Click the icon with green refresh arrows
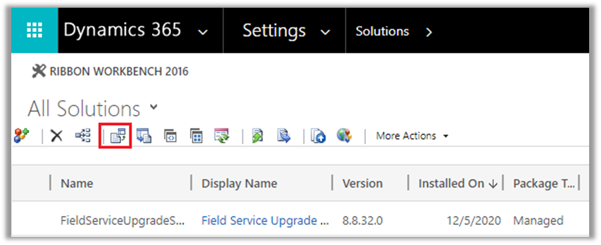 point(222,136)
